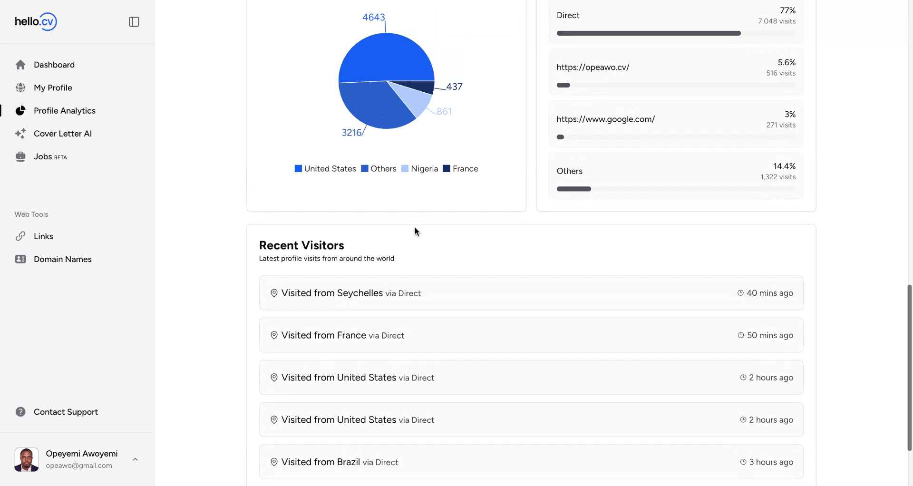Click the My Profile globe icon
The width and height of the screenshot is (913, 486).
point(20,88)
